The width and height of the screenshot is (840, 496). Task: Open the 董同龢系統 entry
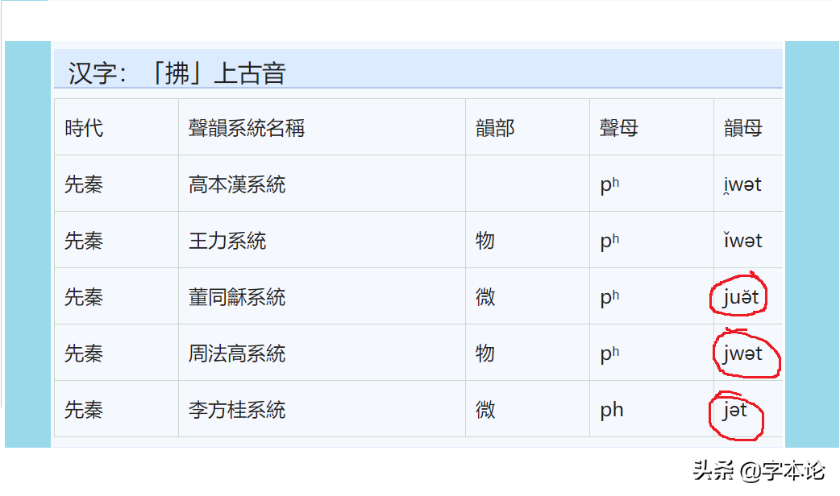(x=237, y=297)
